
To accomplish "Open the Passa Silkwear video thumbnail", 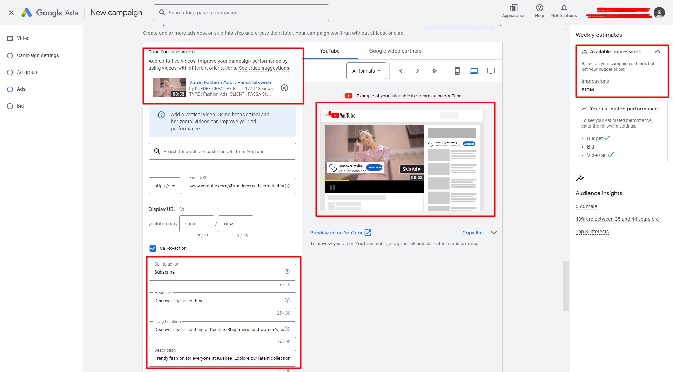I will click(x=169, y=88).
